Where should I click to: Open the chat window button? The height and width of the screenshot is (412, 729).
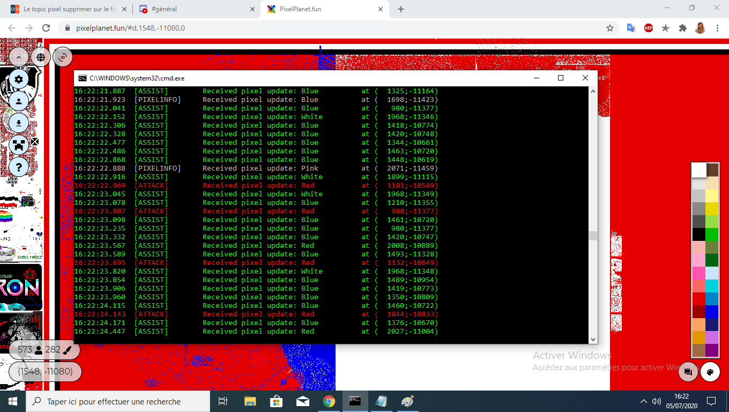coord(688,372)
